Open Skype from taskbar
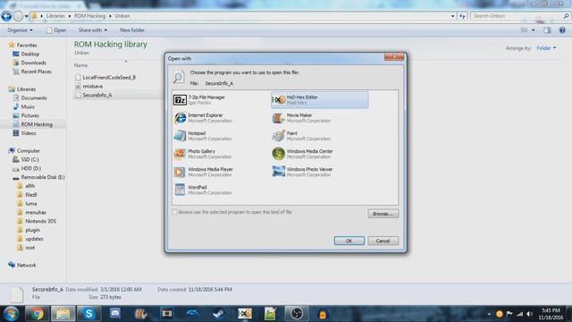Screen dimensions: 572x322 pos(88,314)
